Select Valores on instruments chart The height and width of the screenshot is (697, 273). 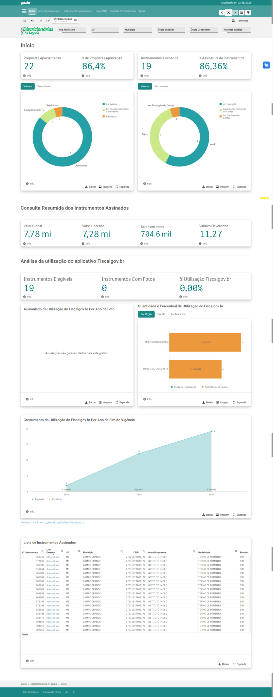point(145,86)
